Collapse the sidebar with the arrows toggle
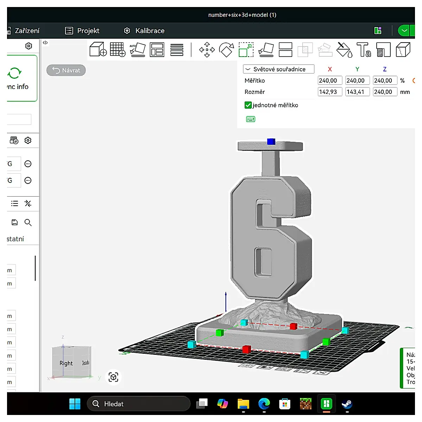The image size is (422, 422). [45, 43]
